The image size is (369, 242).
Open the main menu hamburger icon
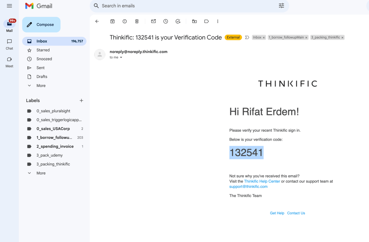9,6
